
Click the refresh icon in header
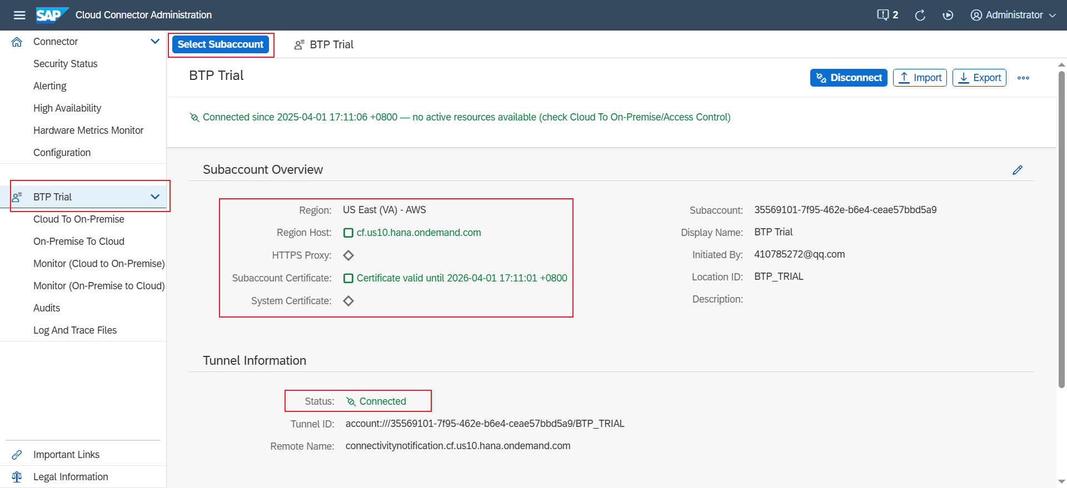click(920, 15)
